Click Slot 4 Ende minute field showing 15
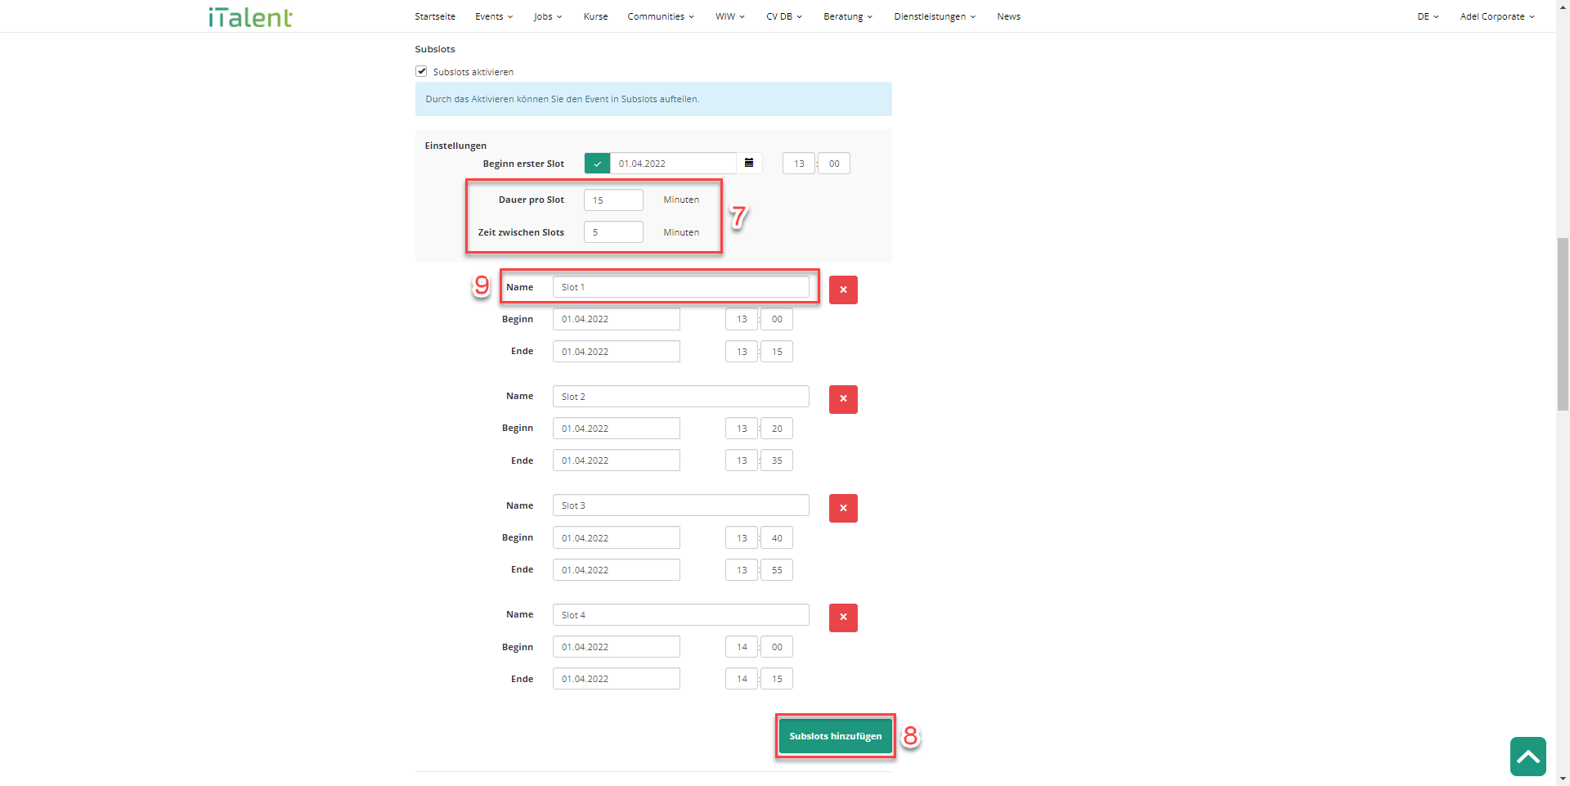The height and width of the screenshot is (786, 1570). pyautogui.click(x=777, y=679)
